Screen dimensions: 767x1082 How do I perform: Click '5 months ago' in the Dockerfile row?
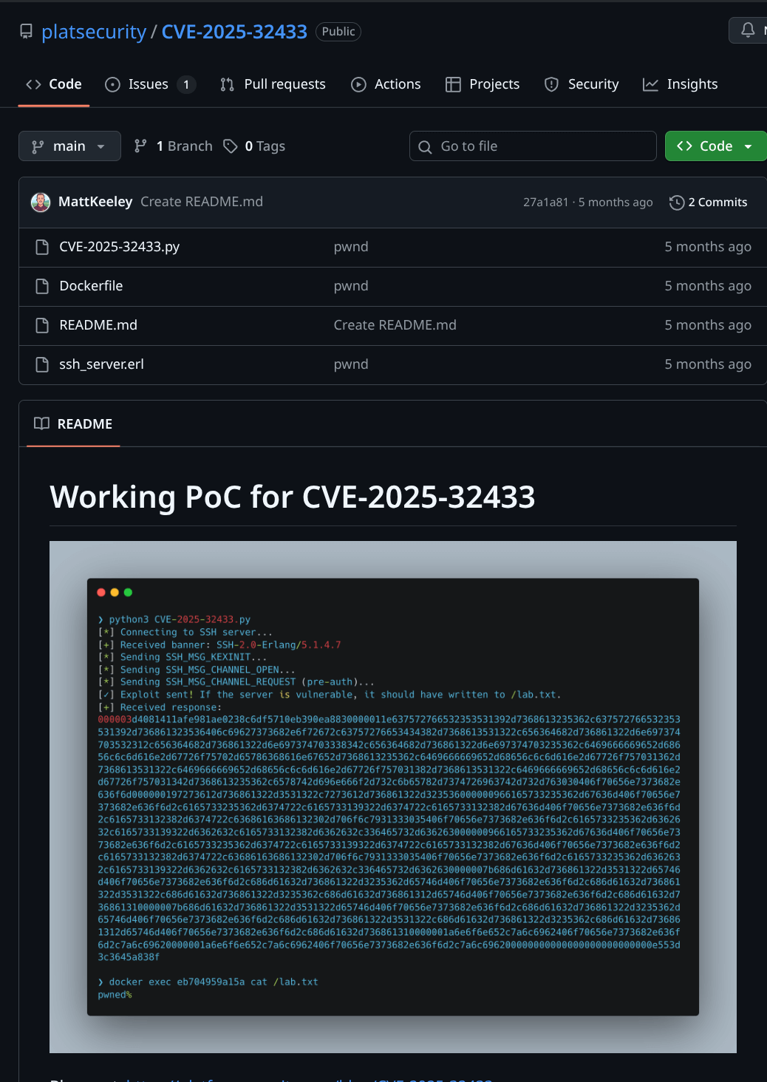point(708,286)
